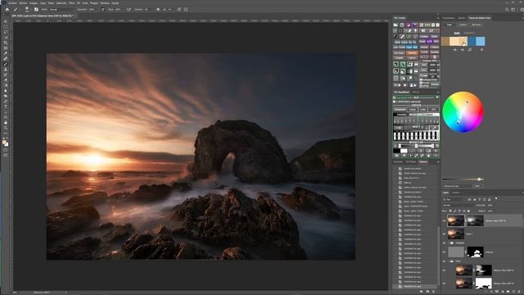Select the dark brown theme swatch
Viewport: 524px width, 295px height.
[x=445, y=41]
